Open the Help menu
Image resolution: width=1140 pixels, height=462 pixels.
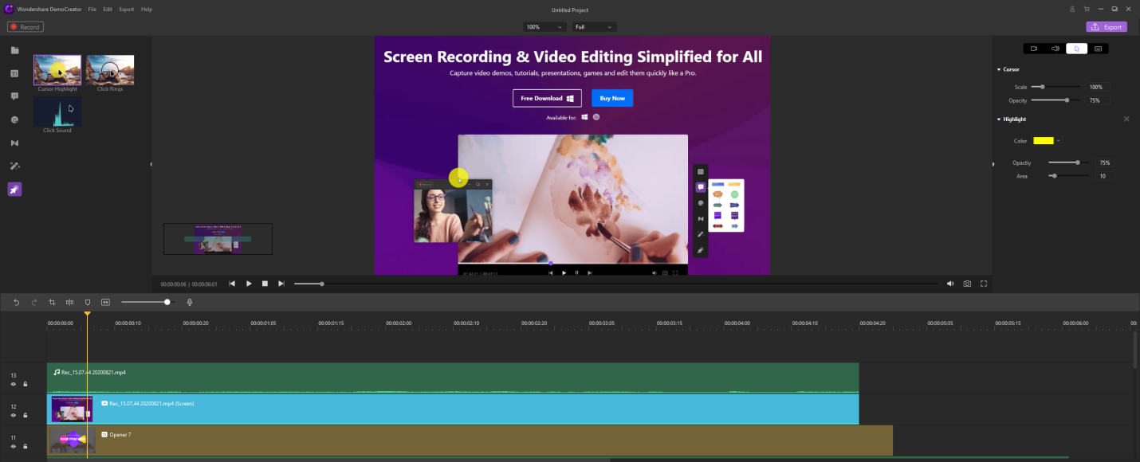[147, 9]
